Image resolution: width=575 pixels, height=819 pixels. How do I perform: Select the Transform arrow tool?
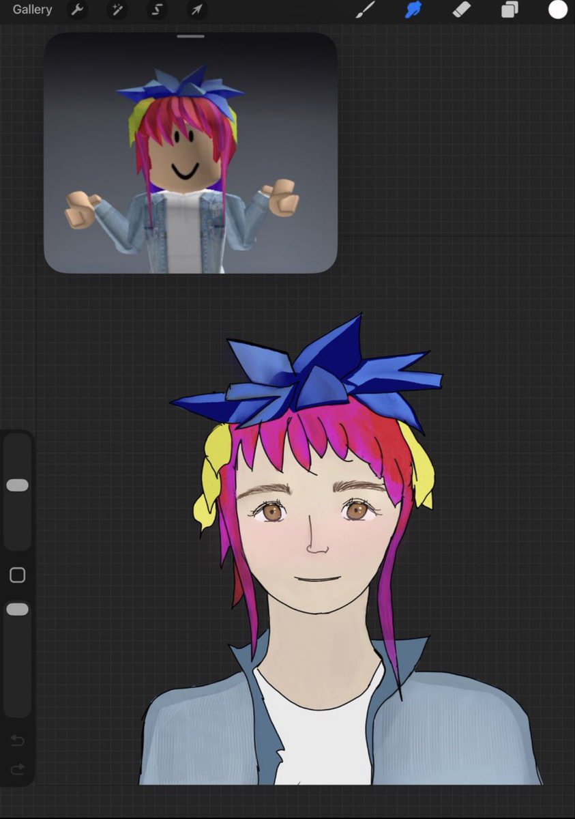[x=196, y=10]
